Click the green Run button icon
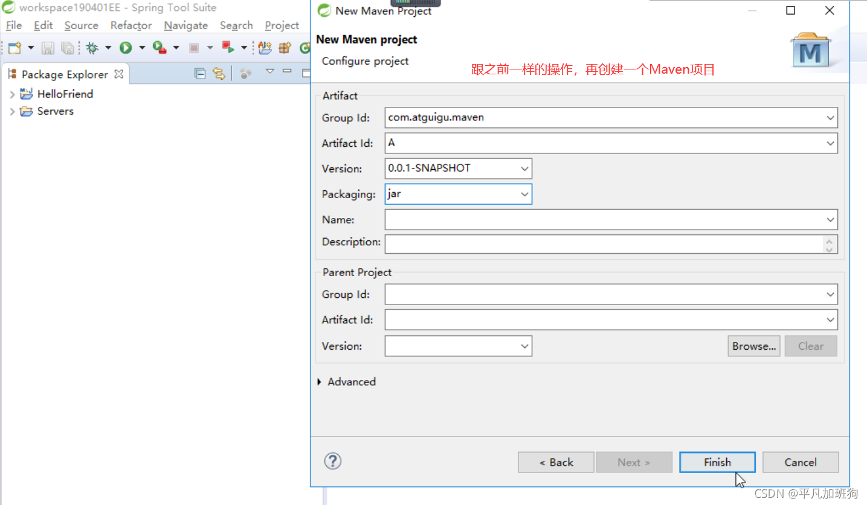867x505 pixels. 126,48
